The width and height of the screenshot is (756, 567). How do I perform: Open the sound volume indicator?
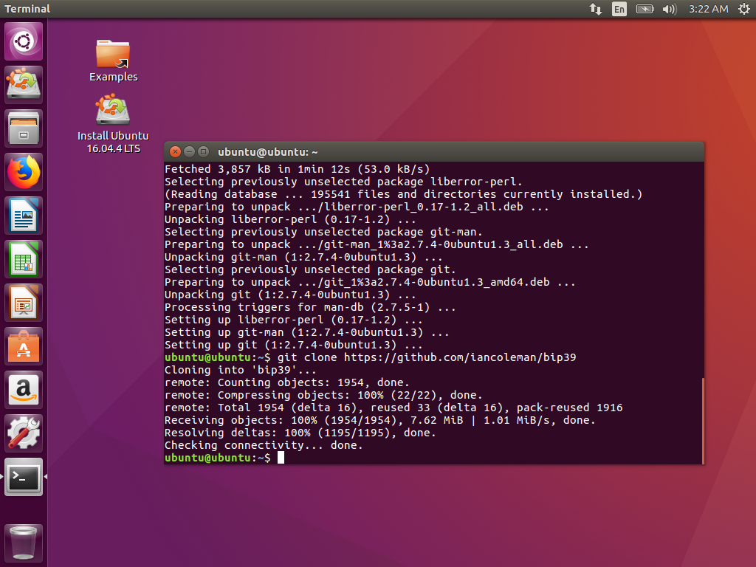pyautogui.click(x=670, y=9)
